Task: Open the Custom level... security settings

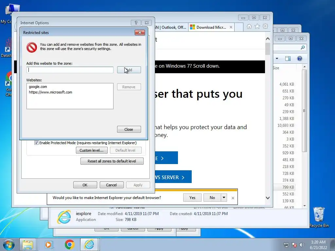Action: (92, 150)
